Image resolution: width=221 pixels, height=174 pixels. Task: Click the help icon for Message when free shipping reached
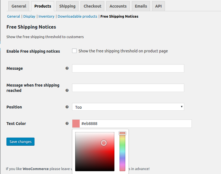pyautogui.click(x=67, y=91)
